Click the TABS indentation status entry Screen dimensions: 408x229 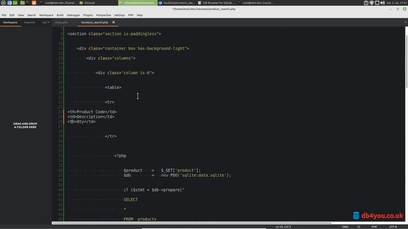[345, 226]
